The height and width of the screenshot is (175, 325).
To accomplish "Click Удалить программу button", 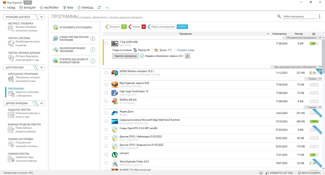I will coord(125,56).
